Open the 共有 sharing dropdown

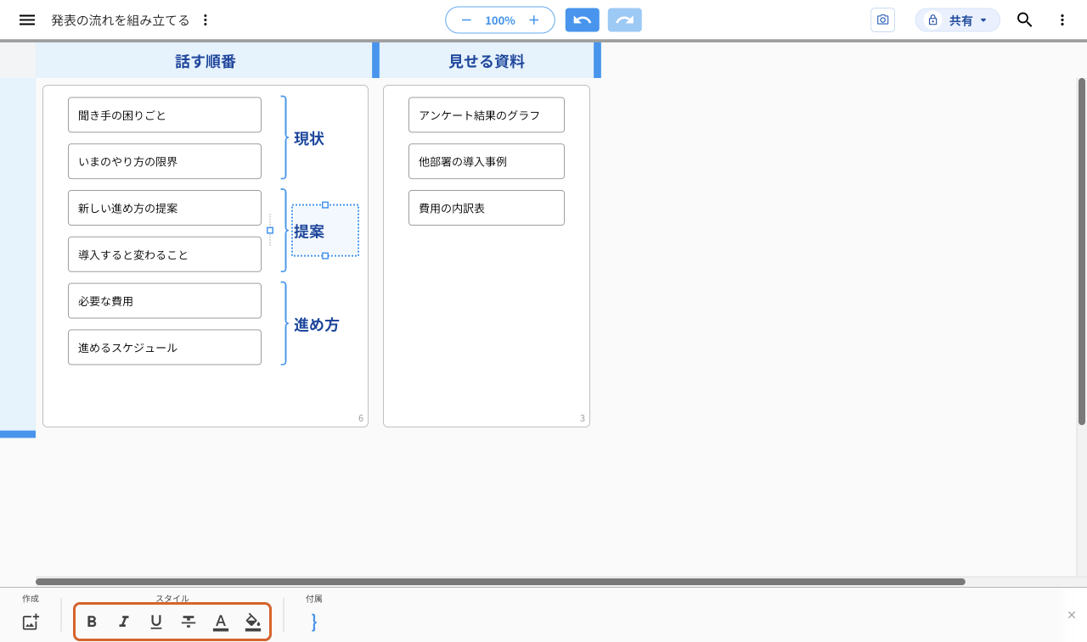click(958, 20)
